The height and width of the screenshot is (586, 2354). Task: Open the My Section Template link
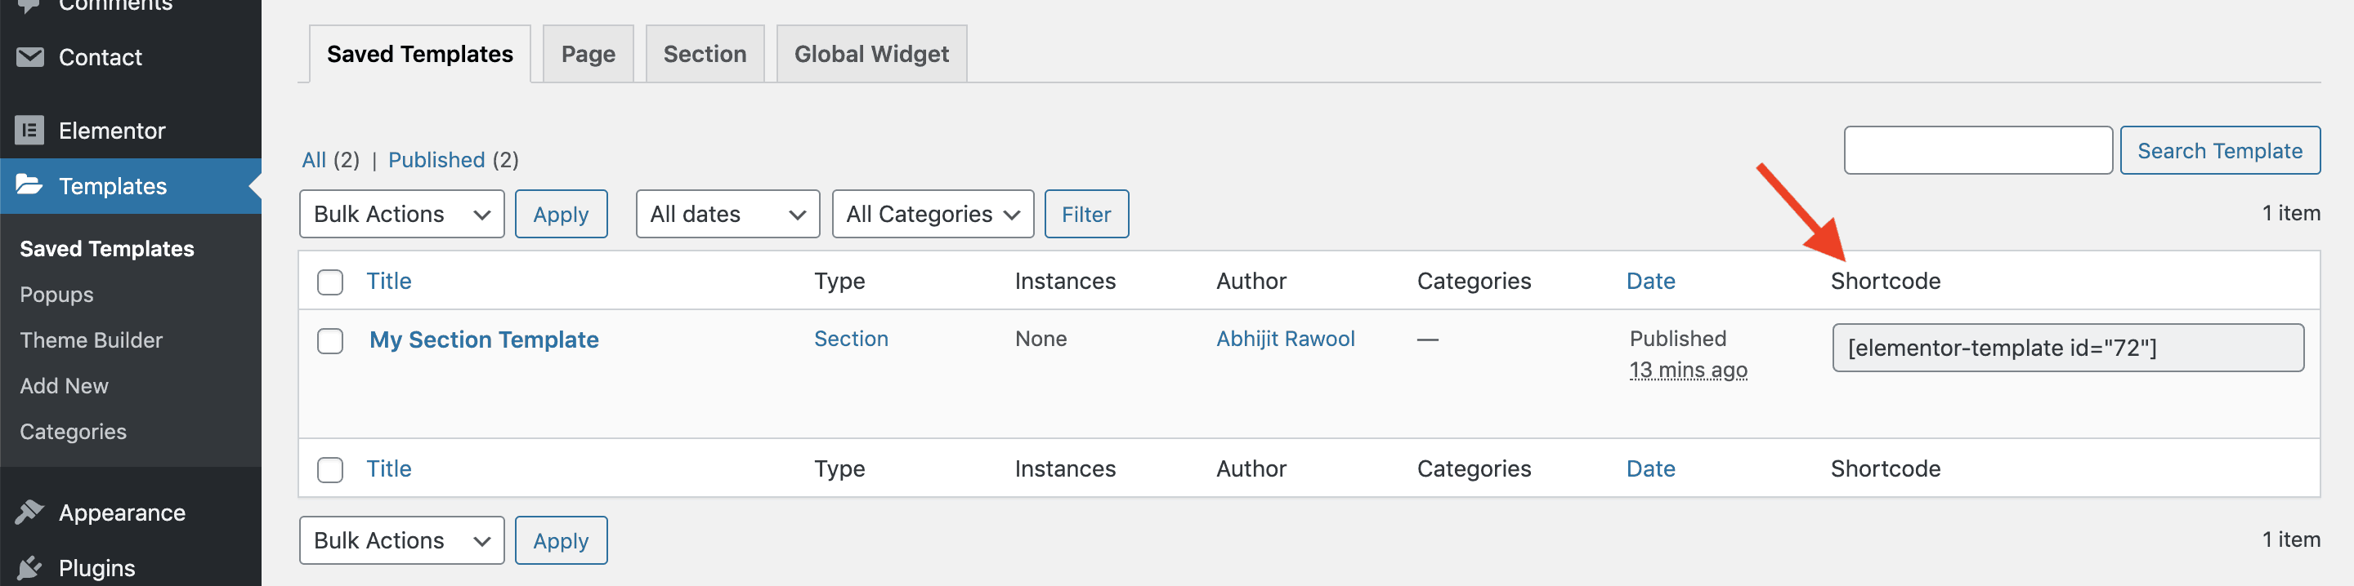click(x=483, y=340)
